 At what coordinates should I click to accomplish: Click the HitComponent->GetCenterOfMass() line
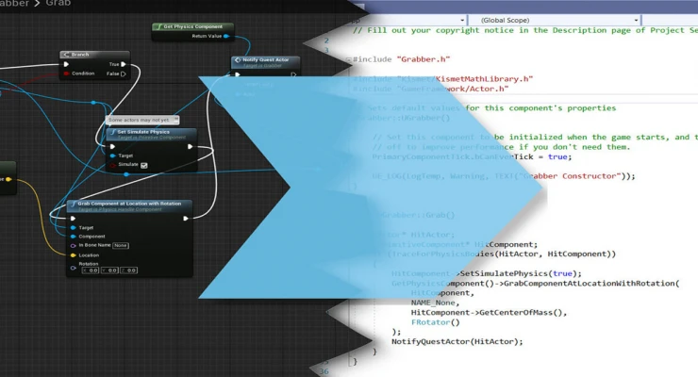click(x=489, y=313)
